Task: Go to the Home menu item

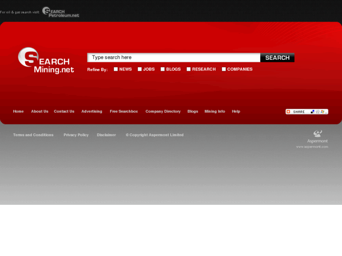Action: tap(18, 111)
